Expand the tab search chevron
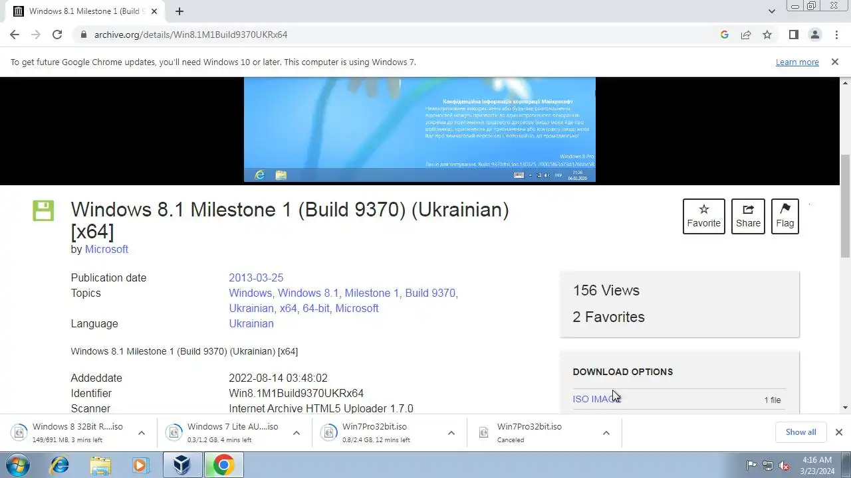The height and width of the screenshot is (478, 851). pos(772,11)
